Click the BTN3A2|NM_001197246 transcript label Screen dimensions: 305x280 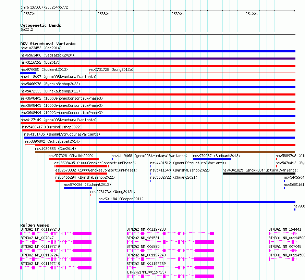pyautogui.click(x=40, y=264)
